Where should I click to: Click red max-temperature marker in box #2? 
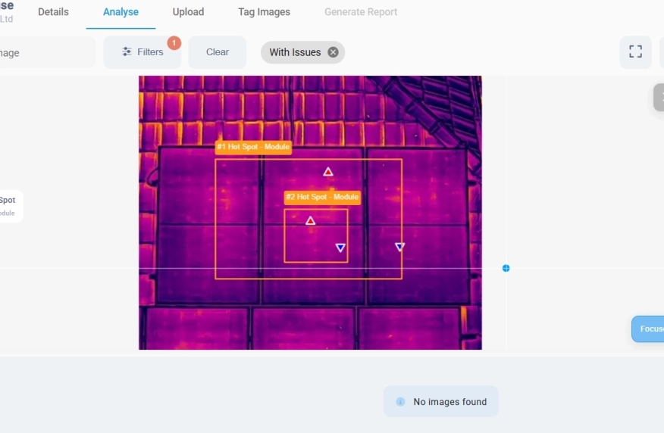[x=311, y=221]
